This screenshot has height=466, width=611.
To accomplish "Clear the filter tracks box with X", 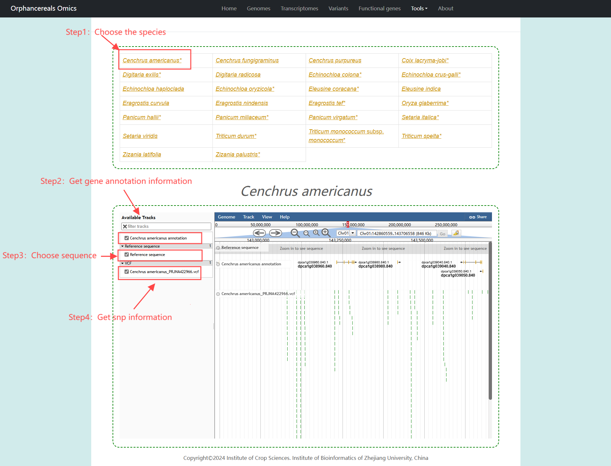I will (125, 227).
